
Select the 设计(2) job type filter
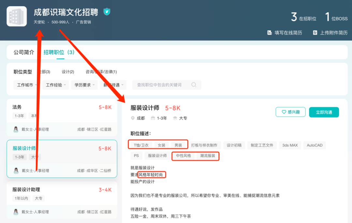click(68, 72)
